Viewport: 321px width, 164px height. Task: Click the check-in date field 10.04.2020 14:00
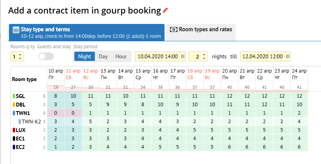[158, 56]
